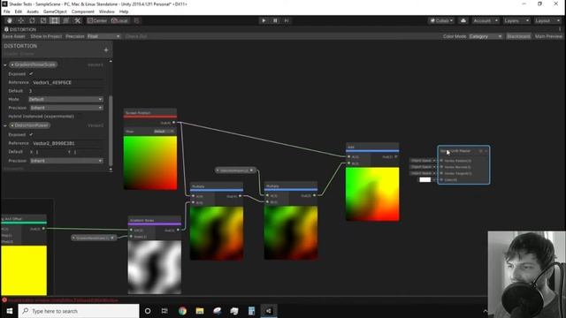Open Chrome from the taskbar

pyautogui.click(x=182, y=311)
